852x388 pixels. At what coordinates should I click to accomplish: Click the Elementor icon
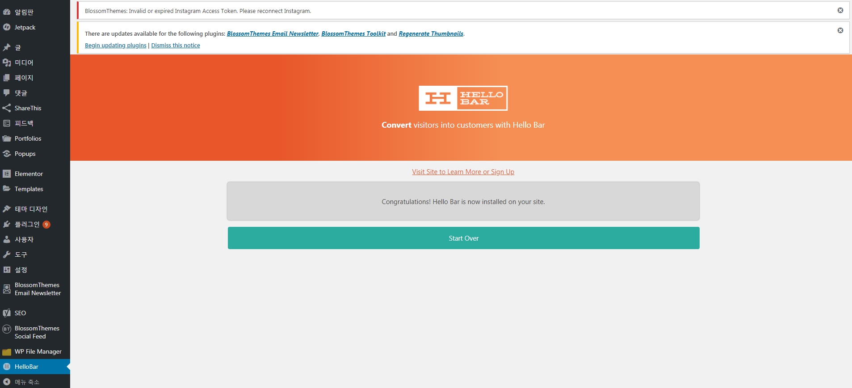[x=7, y=174]
